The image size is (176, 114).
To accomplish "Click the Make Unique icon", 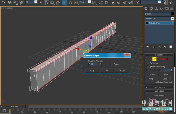I will 160,47.
